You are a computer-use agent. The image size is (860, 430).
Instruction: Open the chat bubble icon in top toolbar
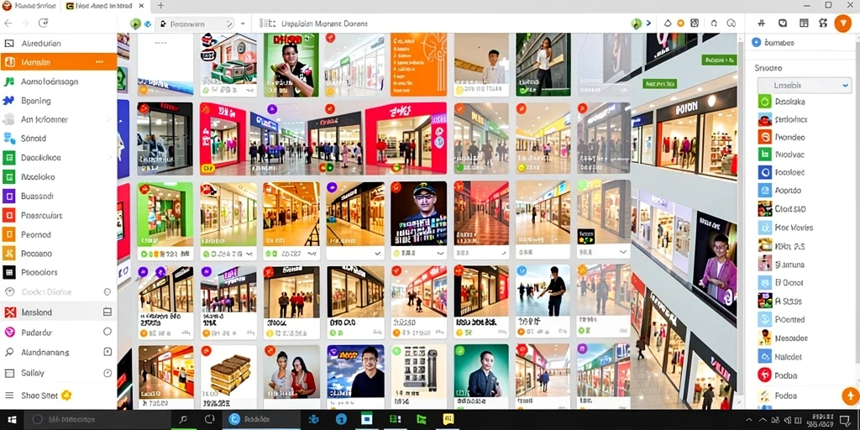[783, 23]
